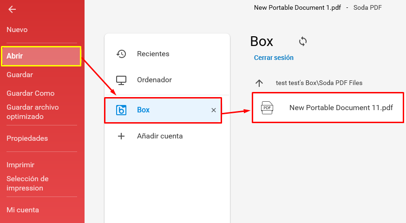
Task: Select Guardar Como in sidebar
Action: point(31,93)
